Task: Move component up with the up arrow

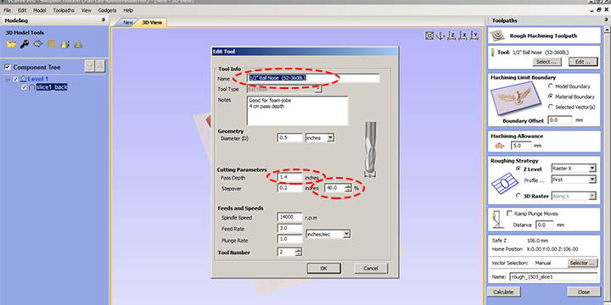Action: tap(90, 67)
